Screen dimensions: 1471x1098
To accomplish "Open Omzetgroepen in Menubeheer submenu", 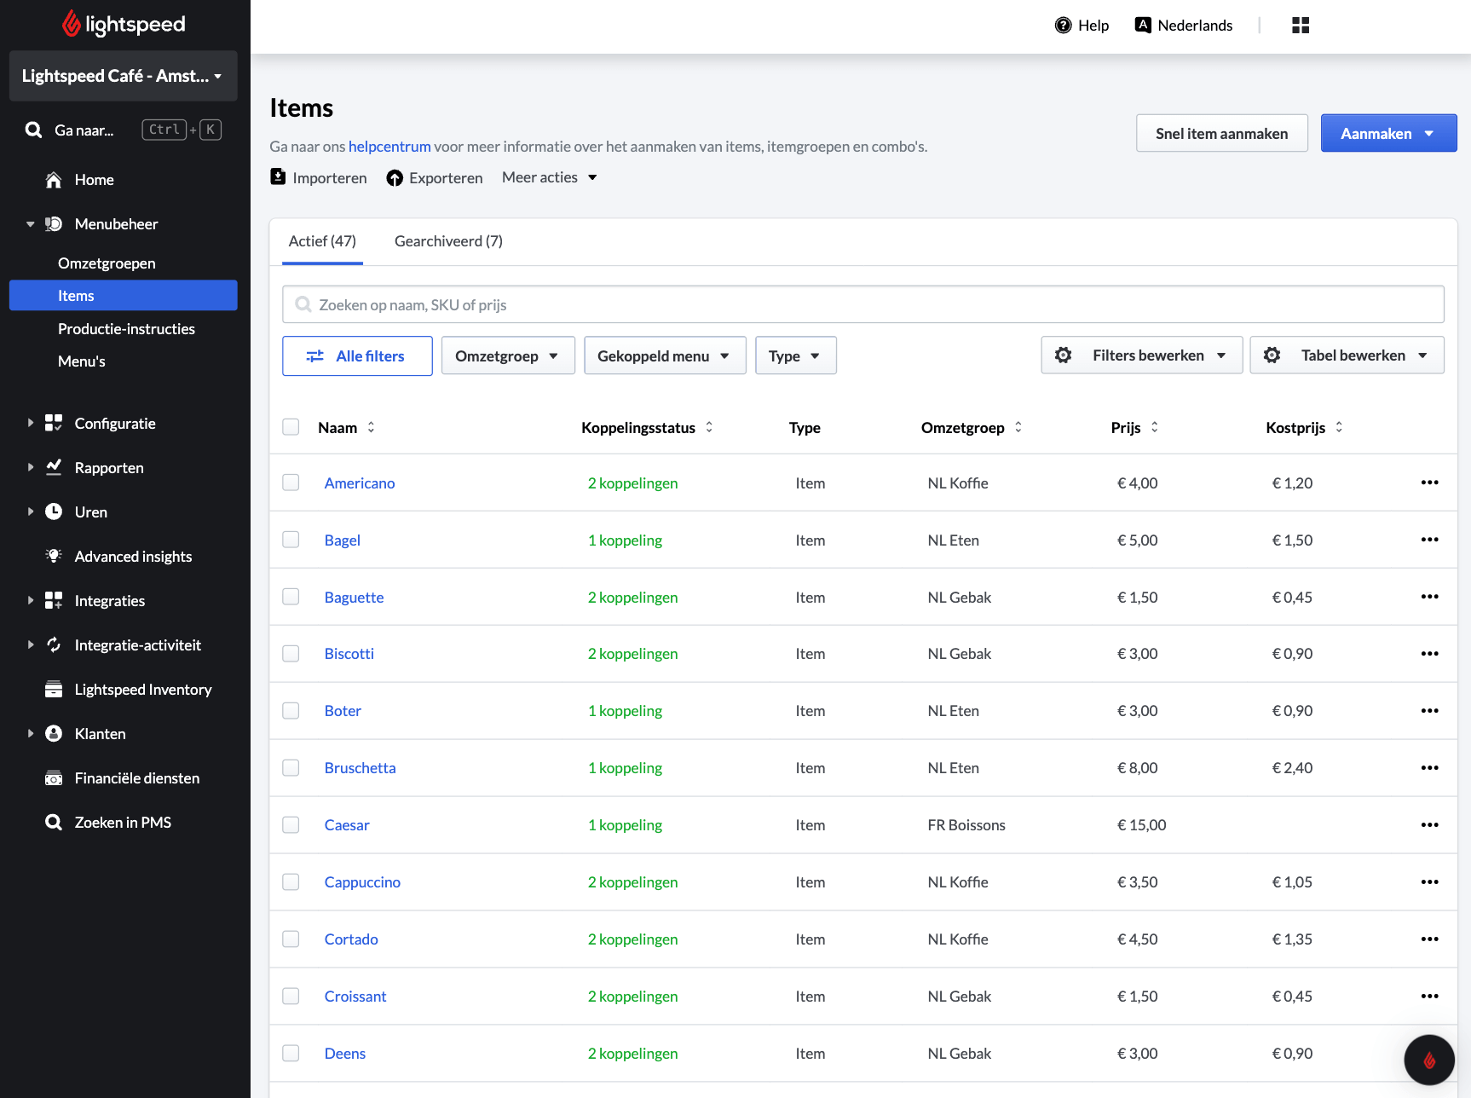I will pyautogui.click(x=107, y=263).
